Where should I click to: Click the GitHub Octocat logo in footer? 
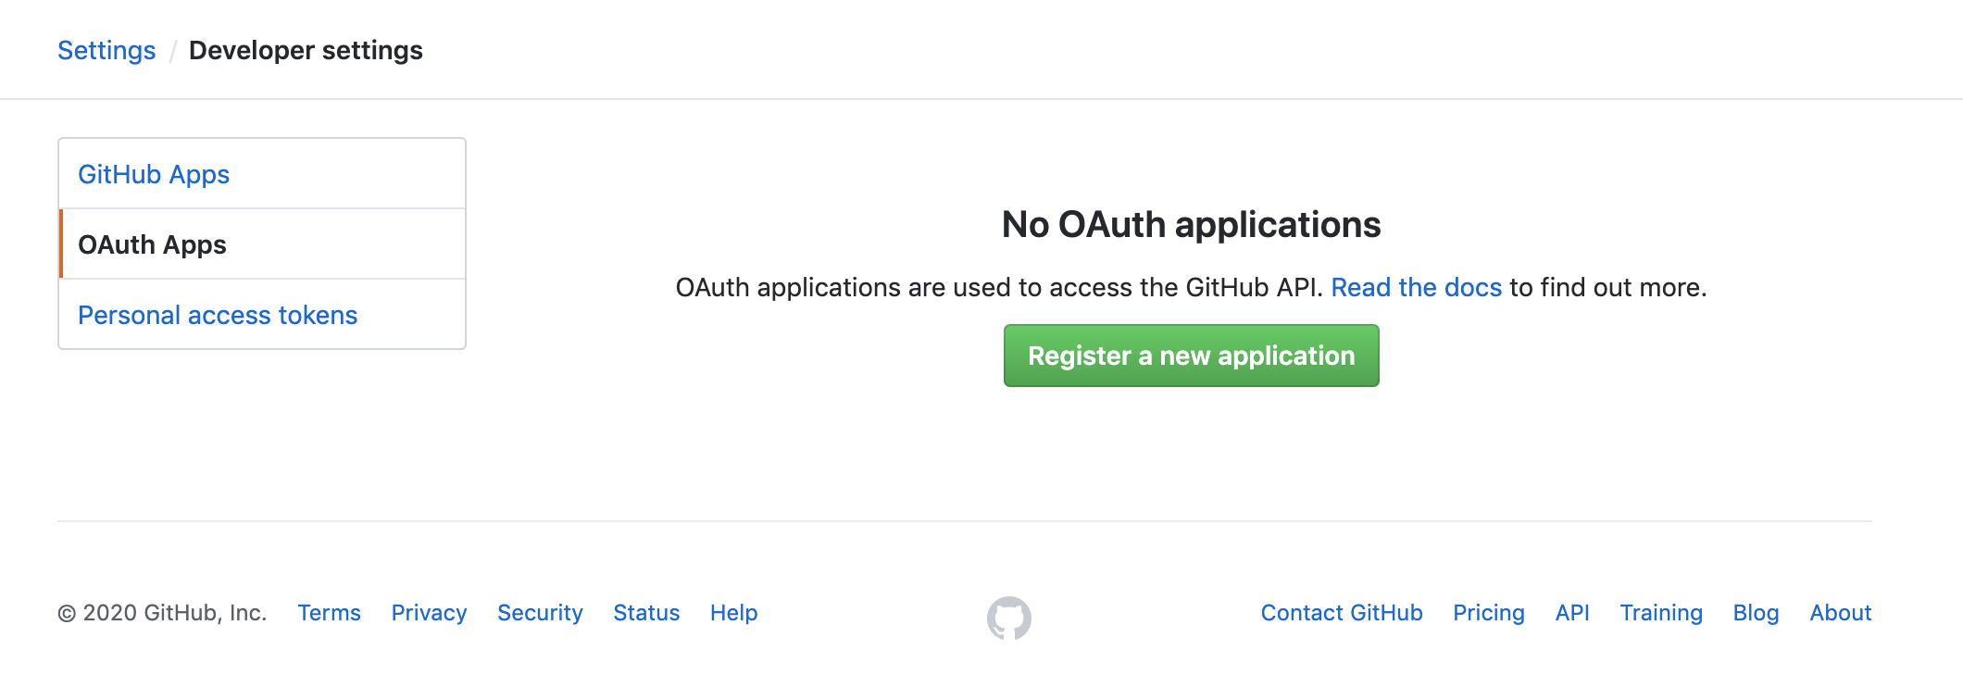(1008, 618)
